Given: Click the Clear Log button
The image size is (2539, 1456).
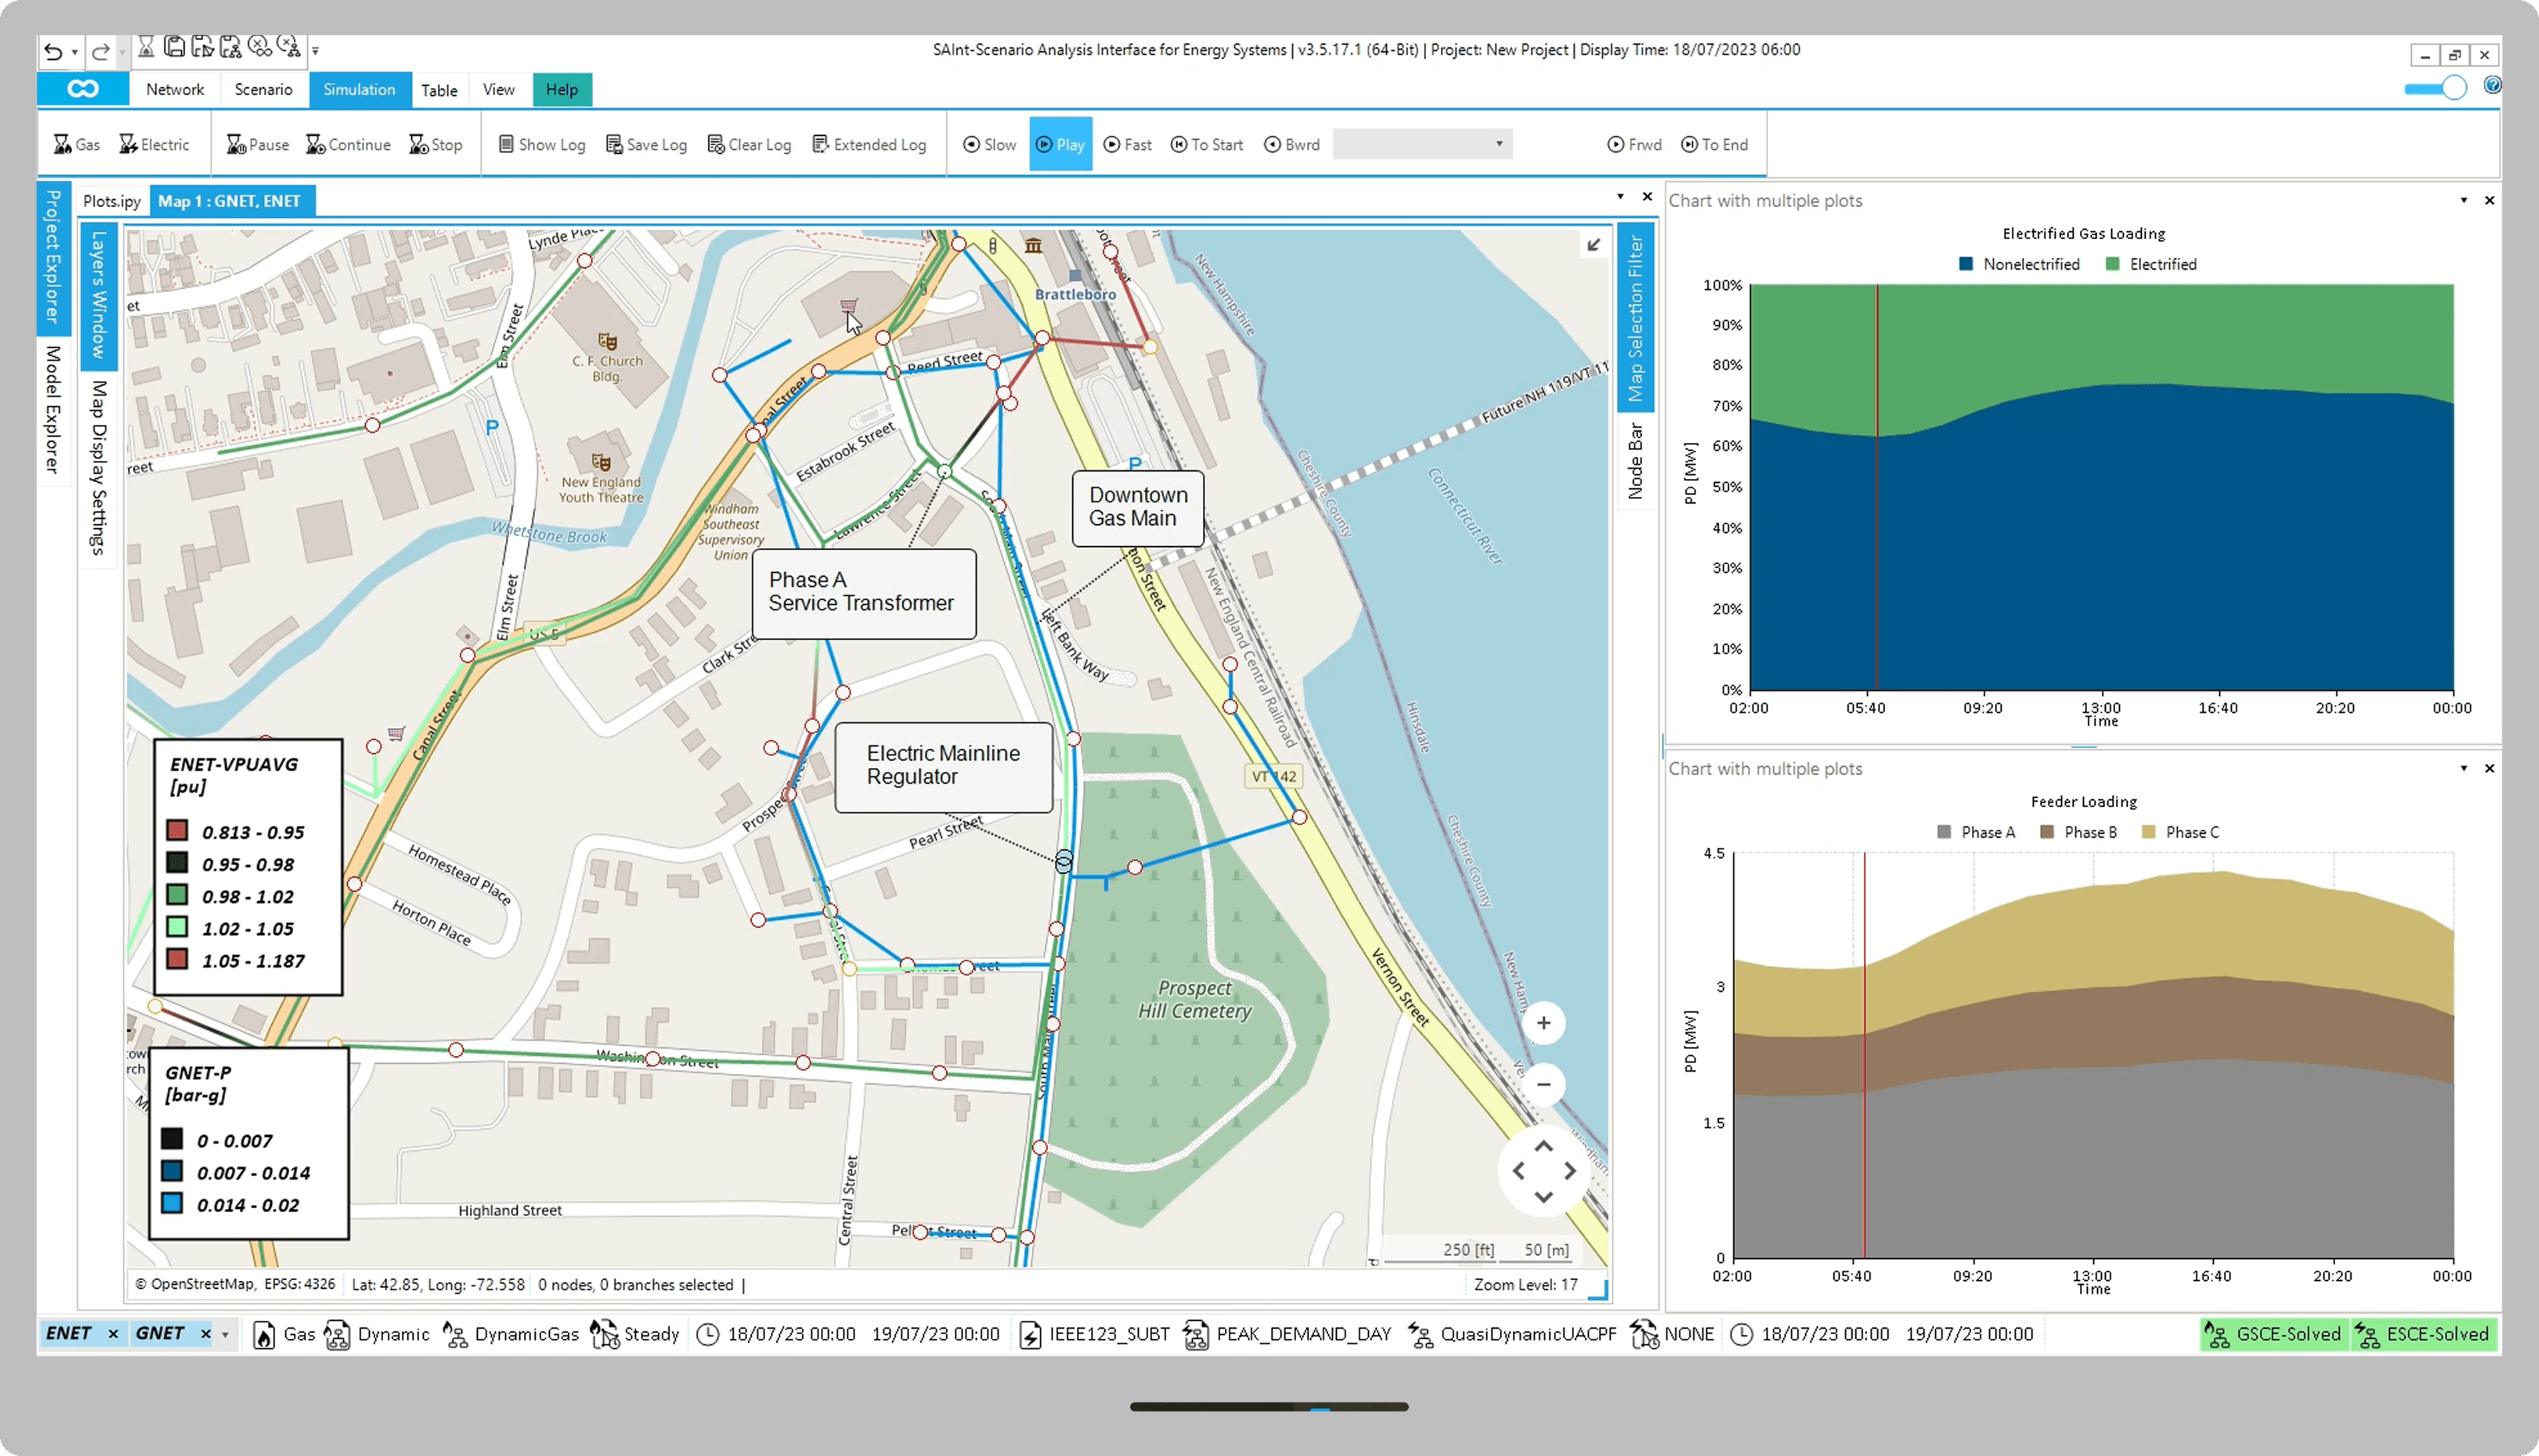Looking at the screenshot, I should coord(749,145).
